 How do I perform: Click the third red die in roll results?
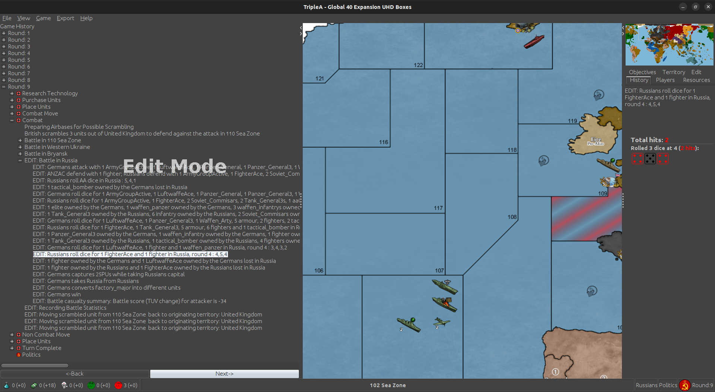click(x=663, y=159)
